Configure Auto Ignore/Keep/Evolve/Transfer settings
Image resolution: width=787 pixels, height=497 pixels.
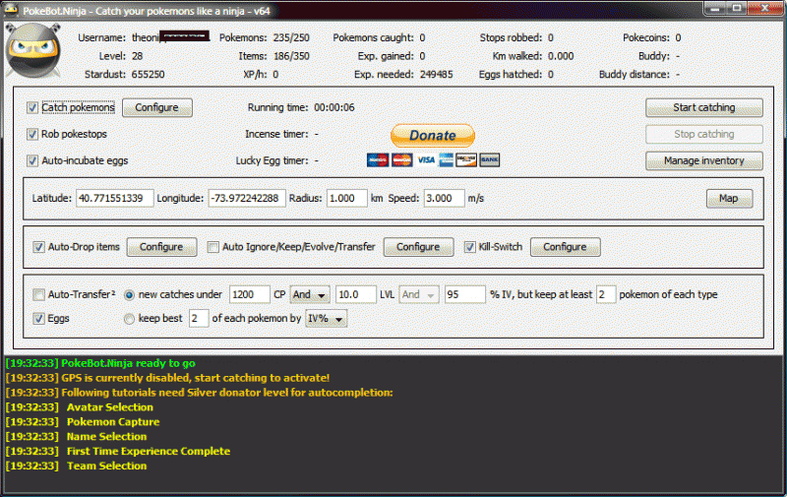click(x=419, y=247)
